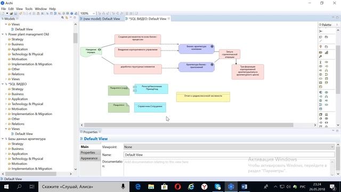The height and width of the screenshot is (192, 341).
Task: Select Strategy folder under Power plant model
Action: pyautogui.click(x=18, y=39)
